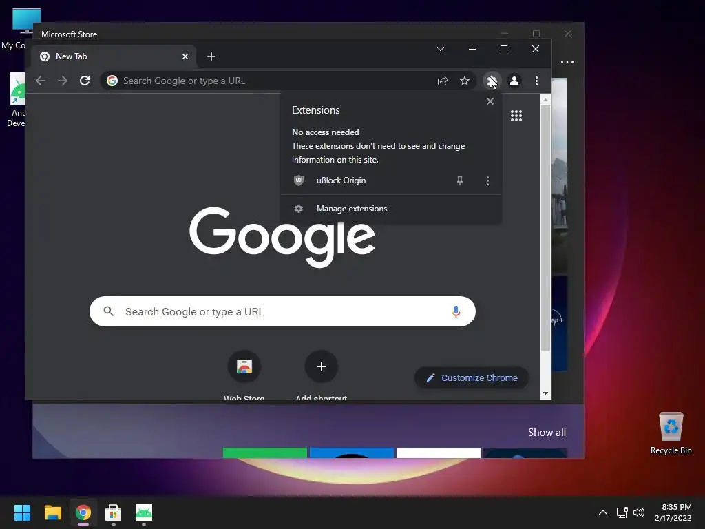The width and height of the screenshot is (705, 529).
Task: Click the Add shortcut plus button
Action: 322,366
